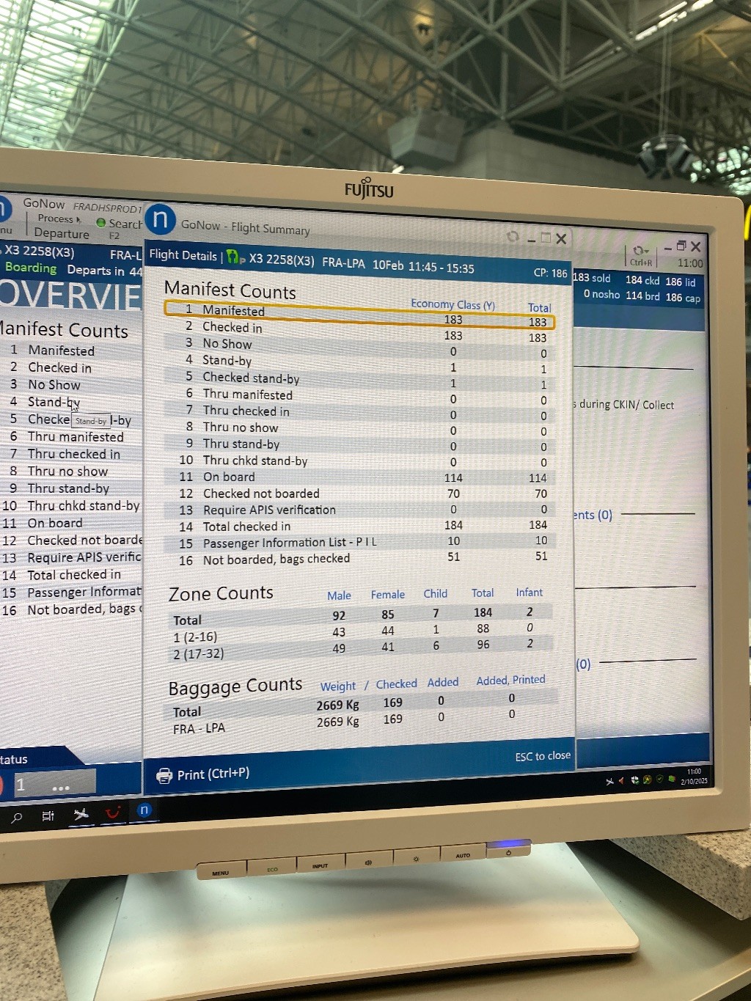
Task: Open the three-dots status options
Action: point(61,788)
